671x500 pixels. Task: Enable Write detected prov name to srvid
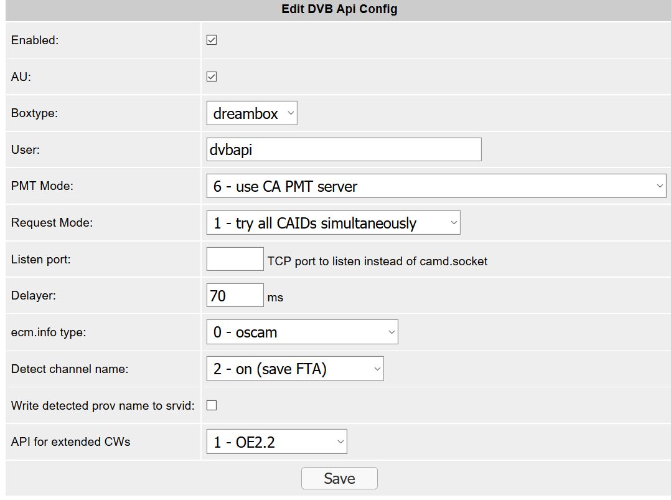pyautogui.click(x=212, y=406)
